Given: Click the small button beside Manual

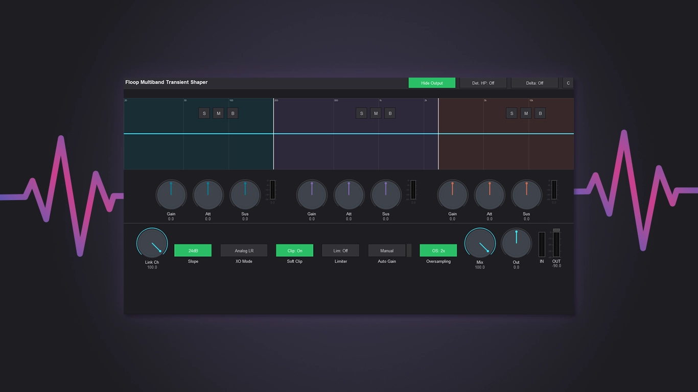Looking at the screenshot, I should (409, 251).
